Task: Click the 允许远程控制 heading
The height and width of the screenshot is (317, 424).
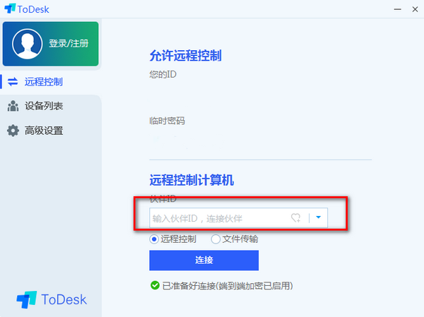Action: point(185,56)
